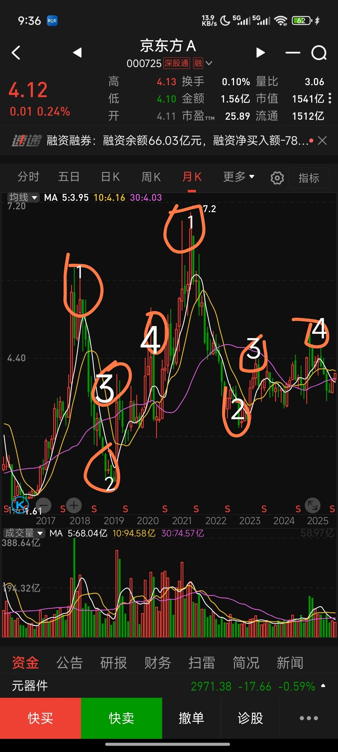Close the 融资融券 news banner
The image size is (338, 752).
(322, 140)
